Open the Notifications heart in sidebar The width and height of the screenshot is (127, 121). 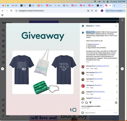pos(3,57)
